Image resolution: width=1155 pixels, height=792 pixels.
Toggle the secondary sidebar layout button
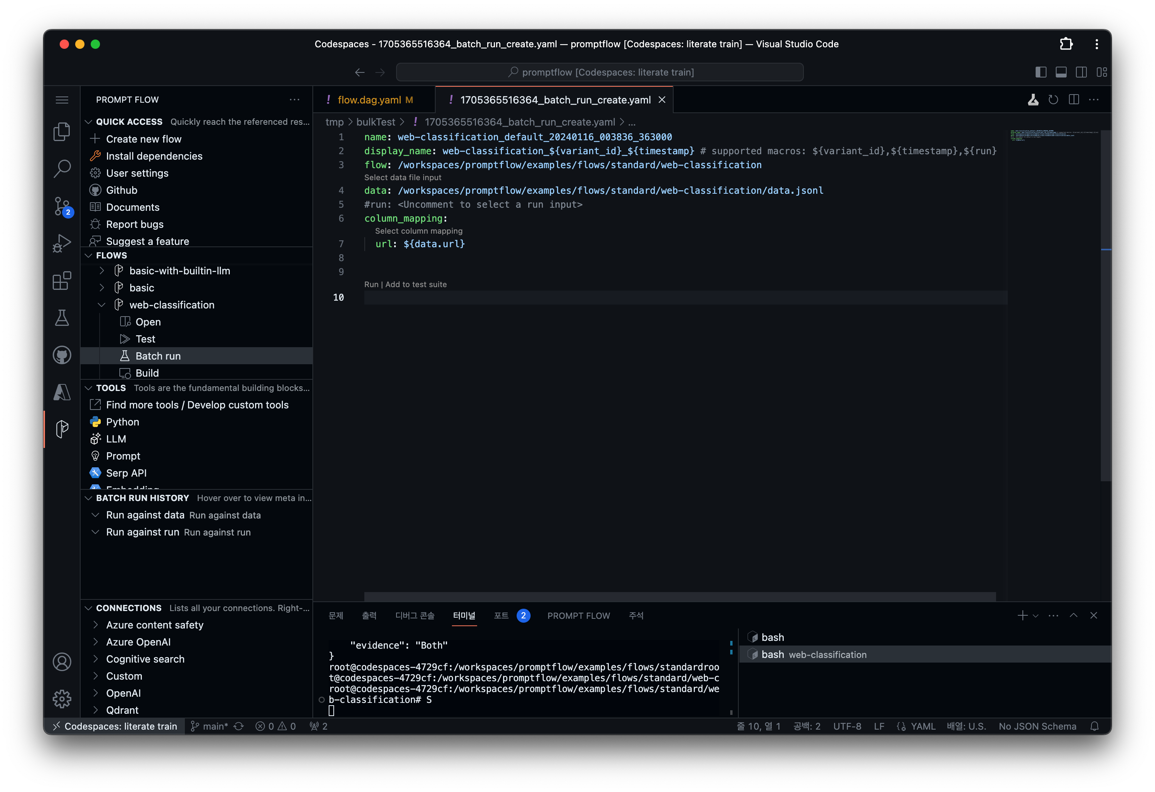[x=1081, y=72]
